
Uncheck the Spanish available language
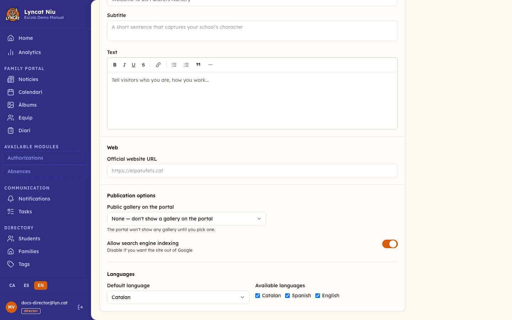point(287,296)
